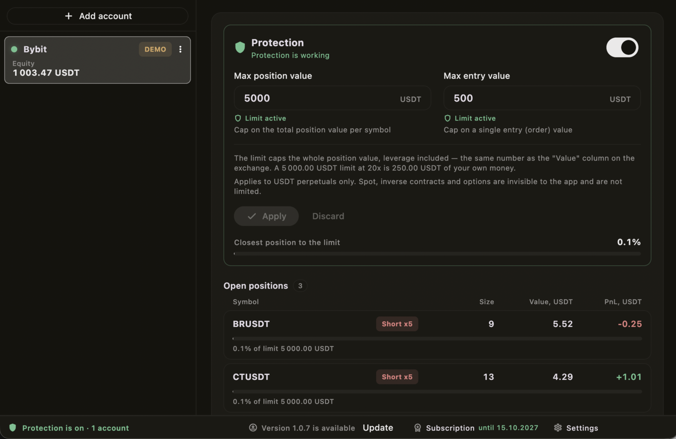The height and width of the screenshot is (439, 676).
Task: Turn off the Protection switch
Action: pyautogui.click(x=622, y=47)
